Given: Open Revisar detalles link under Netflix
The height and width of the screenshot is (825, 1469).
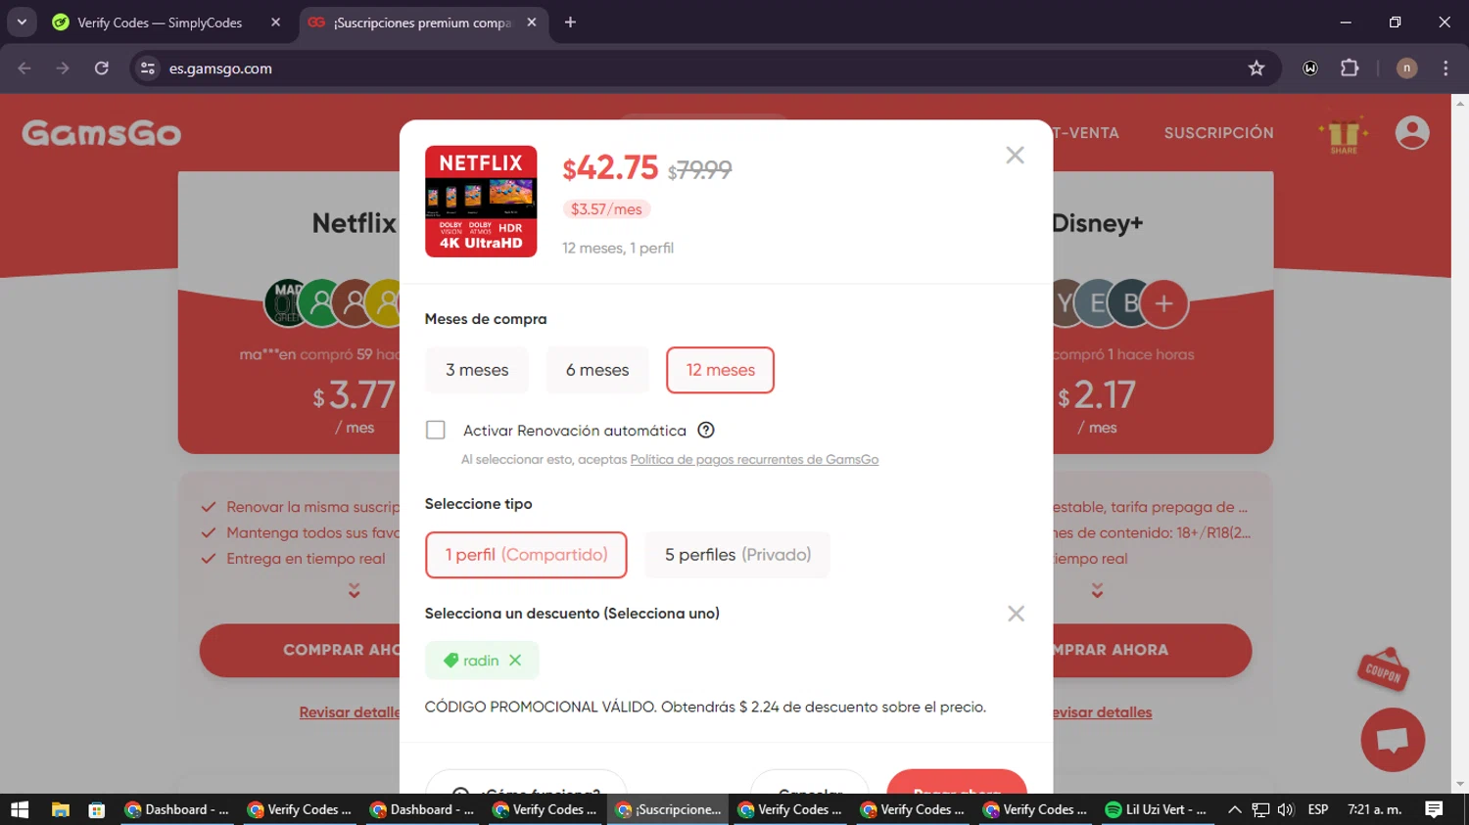Looking at the screenshot, I should [350, 712].
